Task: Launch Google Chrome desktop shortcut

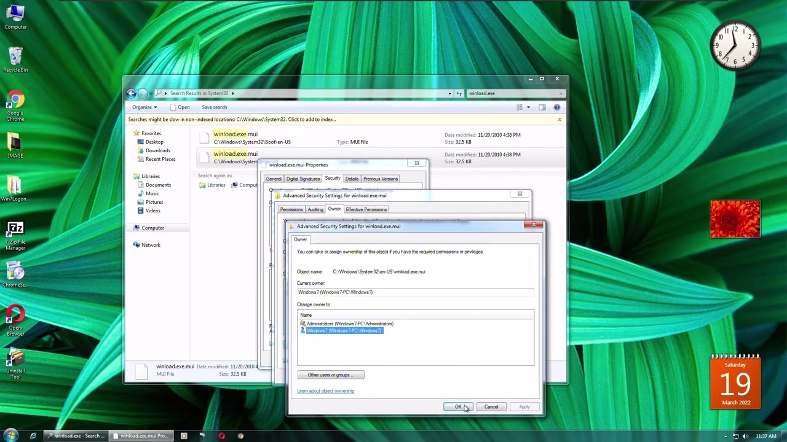Action: (x=15, y=106)
